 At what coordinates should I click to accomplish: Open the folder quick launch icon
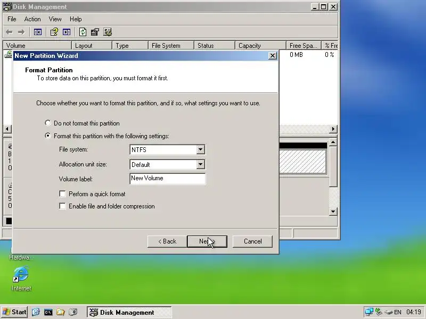pyautogui.click(x=60, y=312)
